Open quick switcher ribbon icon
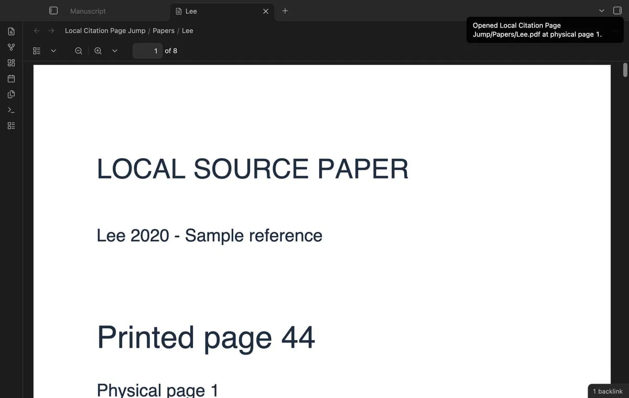The image size is (629, 398). 11,32
